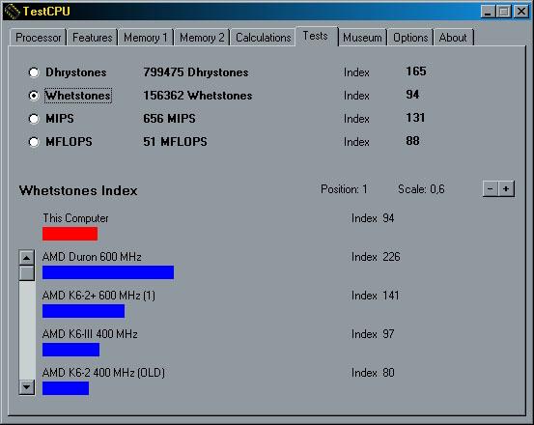Click the CPU list scrollbar thumb
This screenshot has height=425, width=534.
coord(27,273)
